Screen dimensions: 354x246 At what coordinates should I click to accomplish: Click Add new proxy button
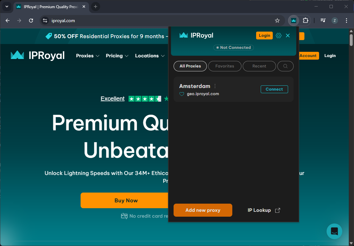203,210
